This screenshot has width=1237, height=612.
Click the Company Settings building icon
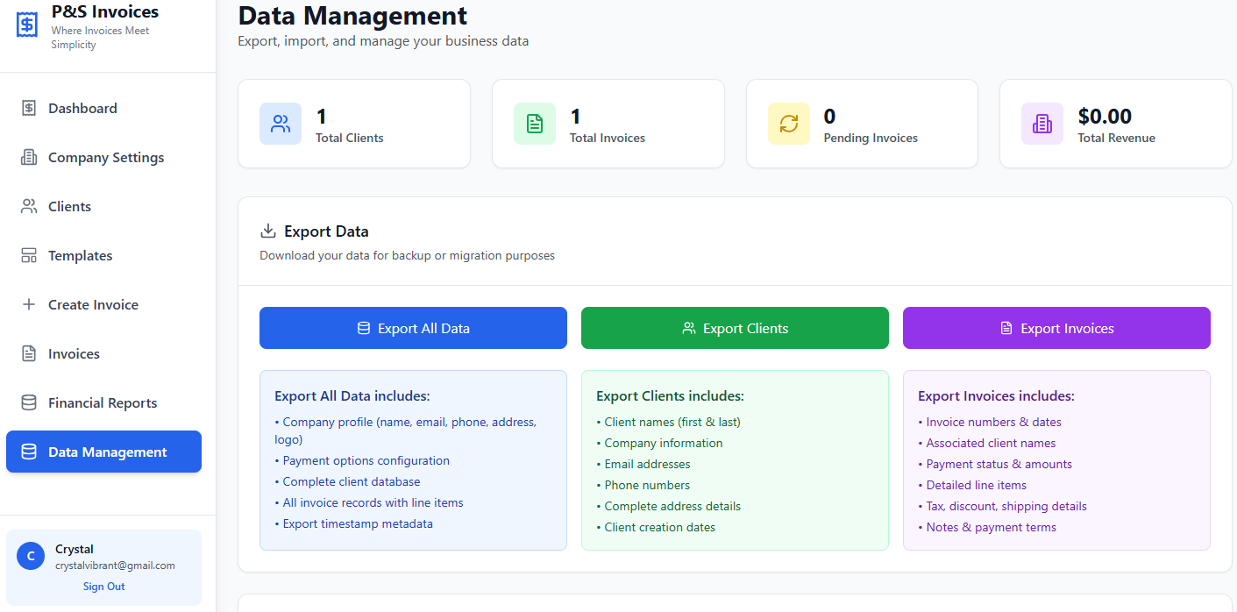[27, 157]
